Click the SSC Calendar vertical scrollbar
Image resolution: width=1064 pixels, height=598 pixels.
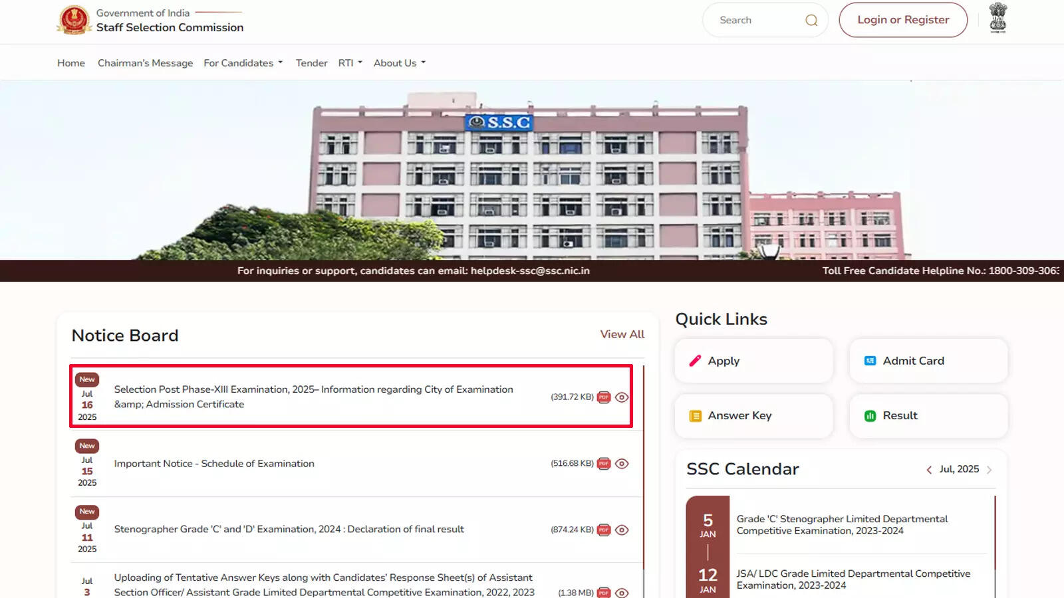click(x=996, y=532)
